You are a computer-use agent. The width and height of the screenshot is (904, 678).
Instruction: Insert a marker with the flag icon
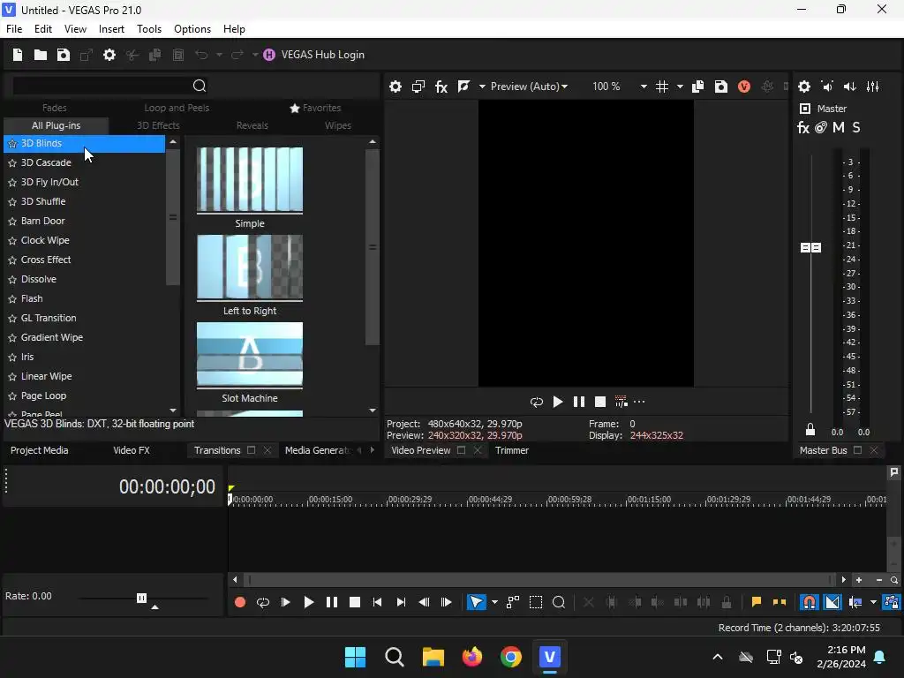click(x=756, y=602)
